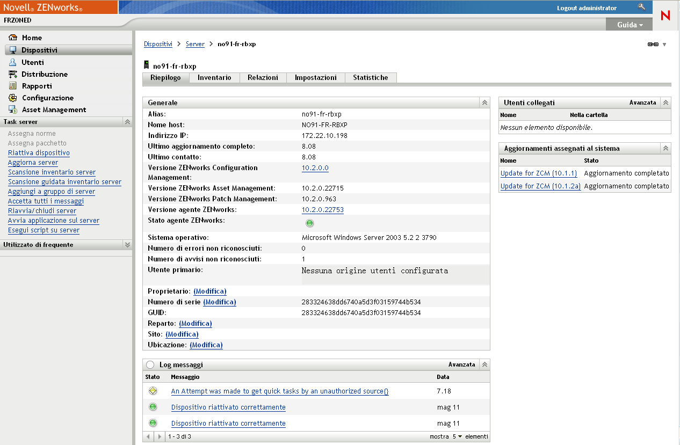Click the Asset Management icon
This screenshot has height=445, width=680.
(x=13, y=110)
